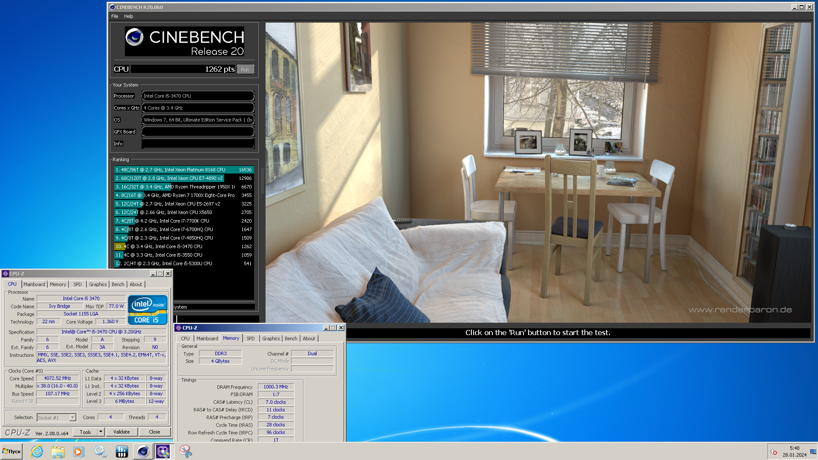Click the title bar icon of the CPU-Z Memory window
Image resolution: width=818 pixels, height=460 pixels.
click(179, 328)
